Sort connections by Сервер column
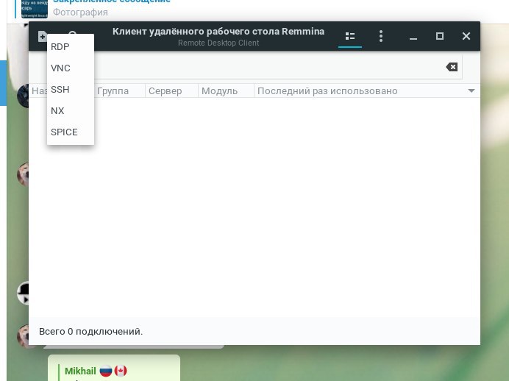The image size is (509, 381). (171, 91)
